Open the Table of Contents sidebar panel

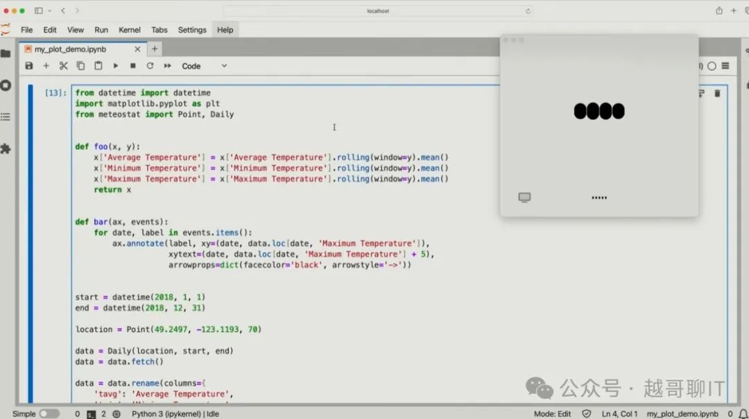pyautogui.click(x=6, y=117)
